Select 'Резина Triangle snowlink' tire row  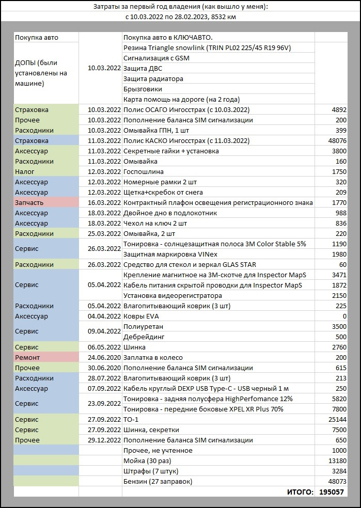point(218,47)
